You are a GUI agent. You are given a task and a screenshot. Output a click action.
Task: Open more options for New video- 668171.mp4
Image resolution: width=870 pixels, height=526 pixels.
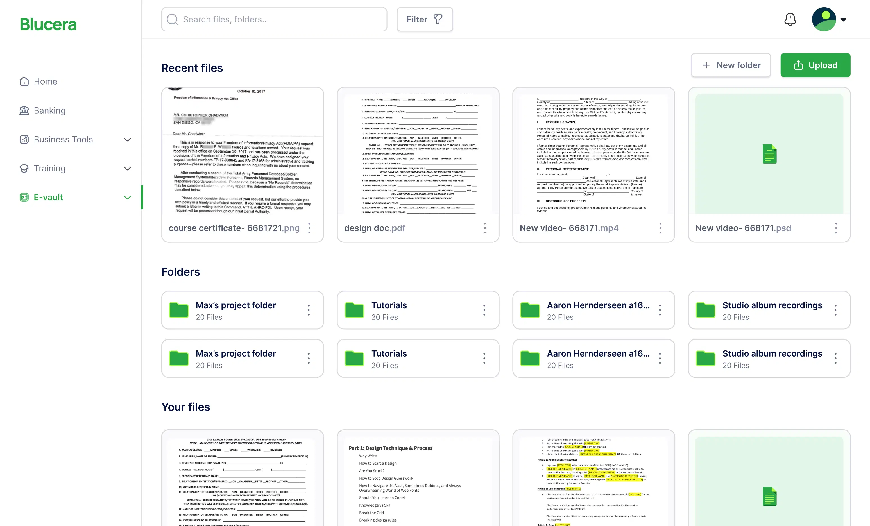click(660, 228)
